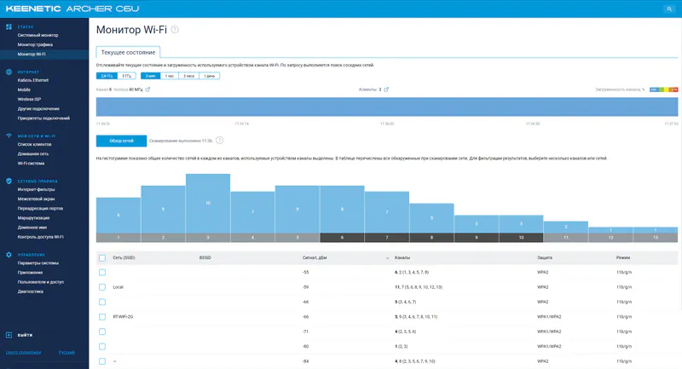The height and width of the screenshot is (369, 682).
Task: Click the Управление gear icon in sidebar
Action: click(x=9, y=255)
